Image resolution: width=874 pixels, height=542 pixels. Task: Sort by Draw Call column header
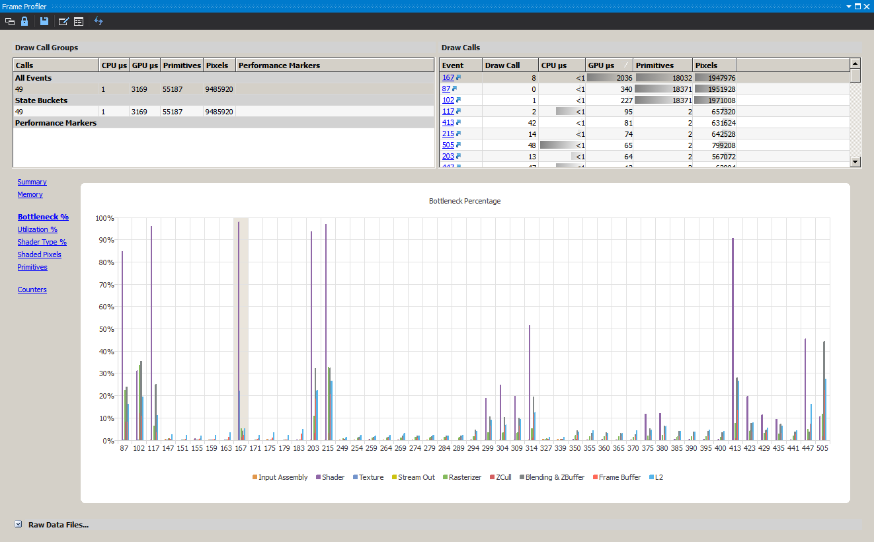510,65
